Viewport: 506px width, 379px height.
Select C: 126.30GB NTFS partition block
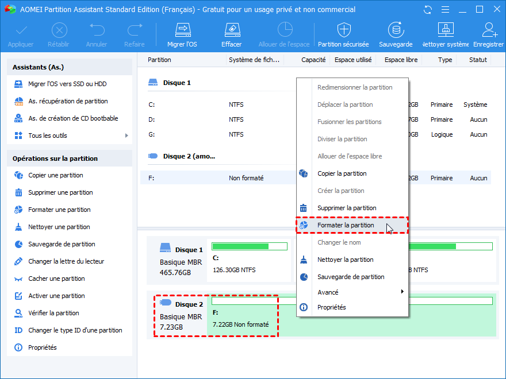pyautogui.click(x=249, y=261)
